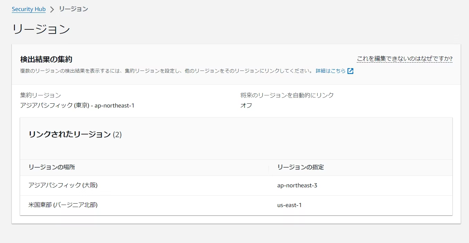Click the 集約リージョン label
This screenshot has height=243, width=469.
point(41,95)
